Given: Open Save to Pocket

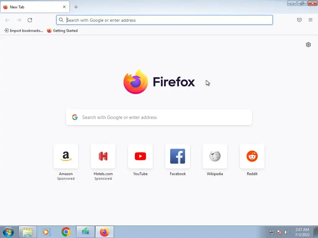Looking at the screenshot, I should [299, 20].
